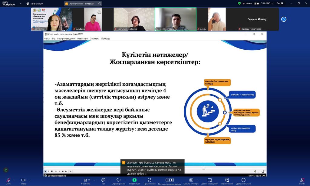Open the Чат panel
Image resolution: width=310 pixels, height=186 pixels.
103,180
